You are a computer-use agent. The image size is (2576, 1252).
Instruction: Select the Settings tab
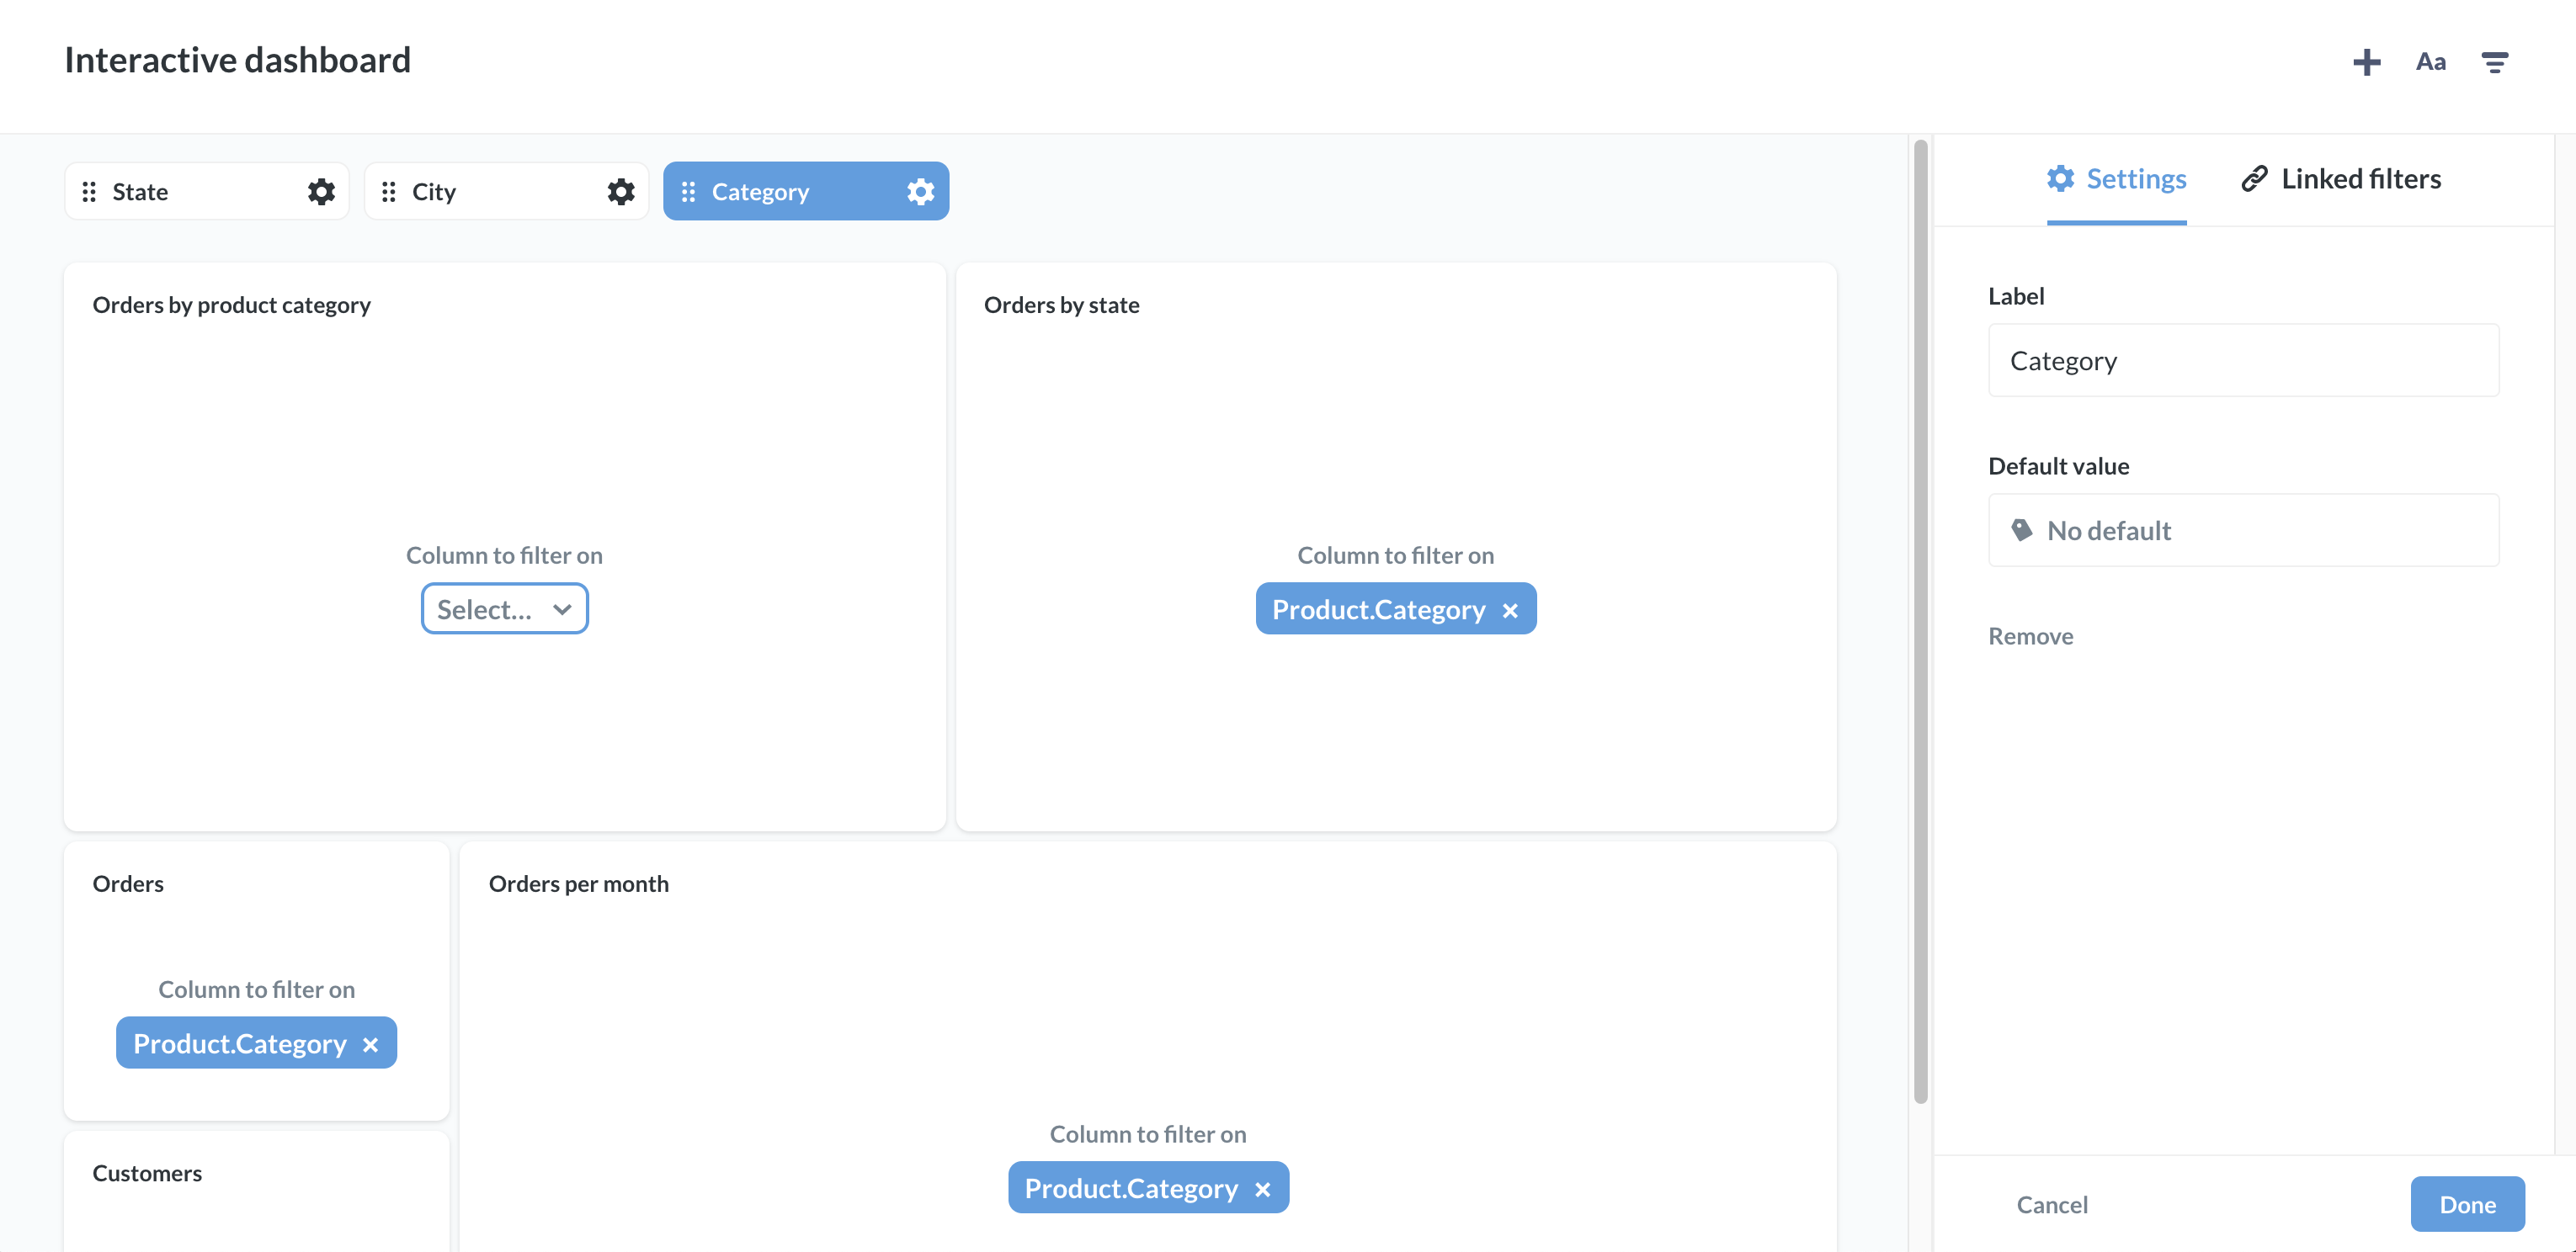click(x=2116, y=179)
